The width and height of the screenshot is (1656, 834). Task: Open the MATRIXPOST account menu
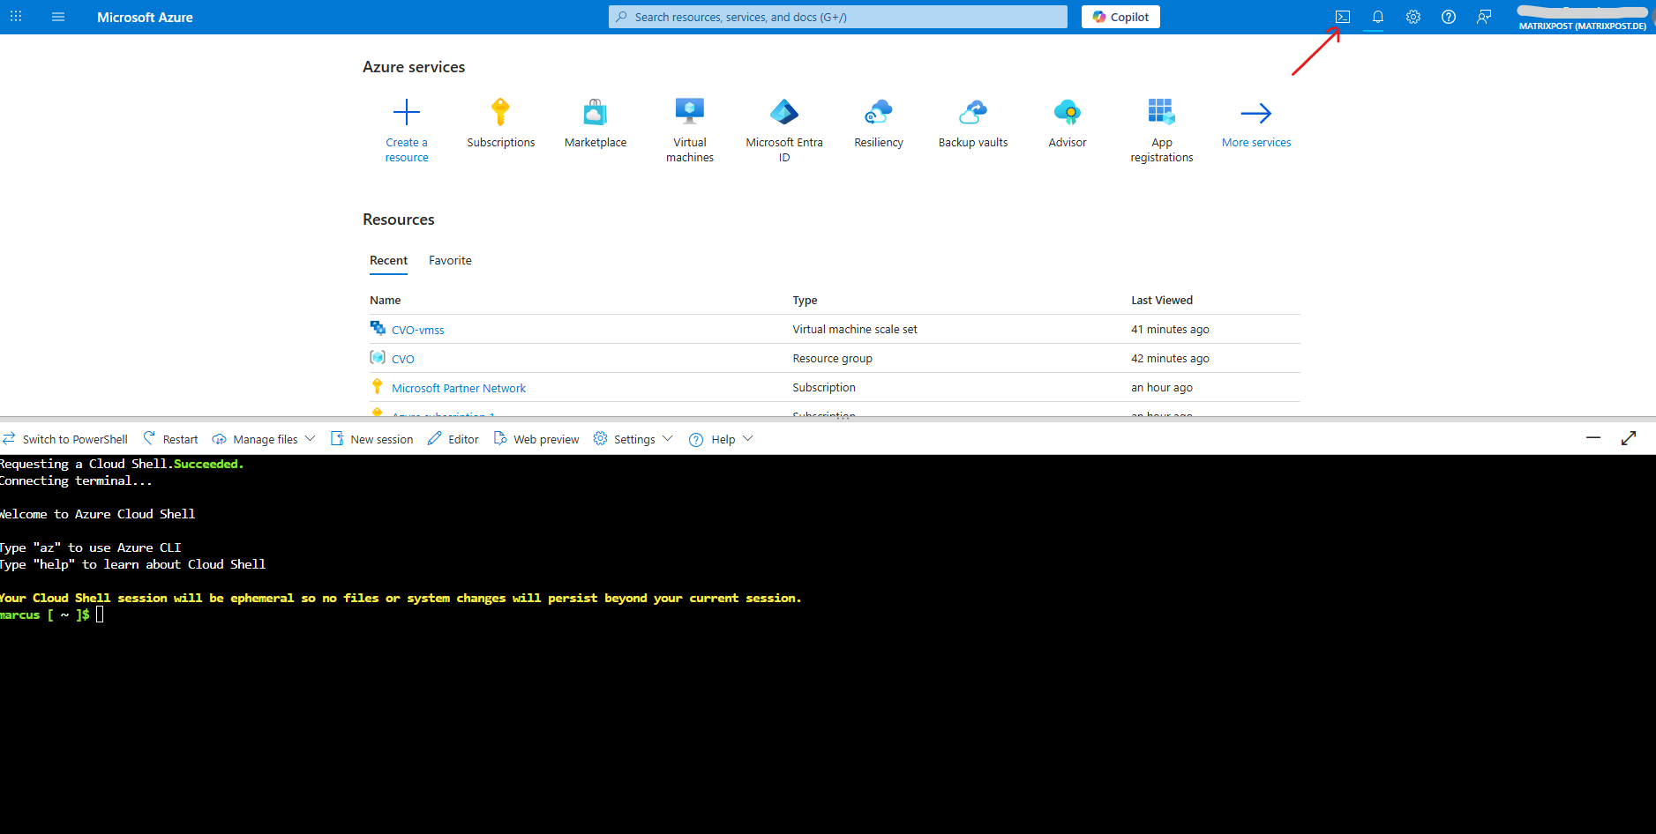click(x=1583, y=18)
